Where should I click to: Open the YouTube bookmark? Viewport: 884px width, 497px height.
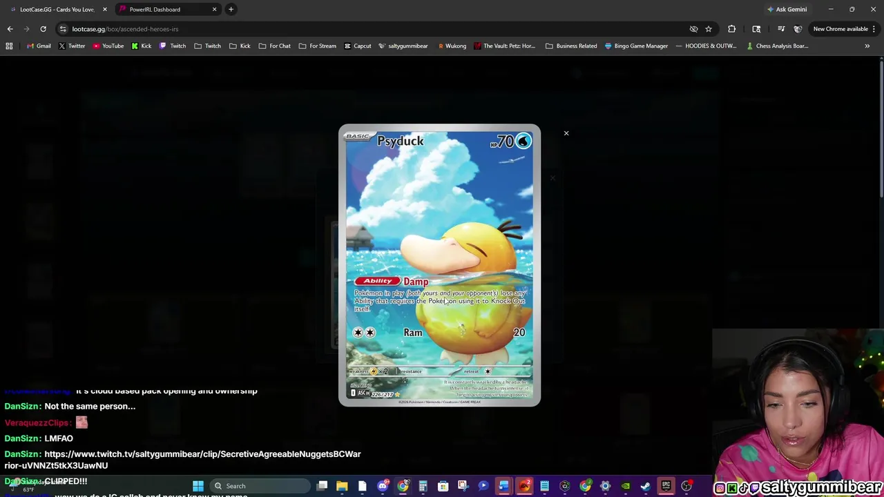[x=108, y=46]
